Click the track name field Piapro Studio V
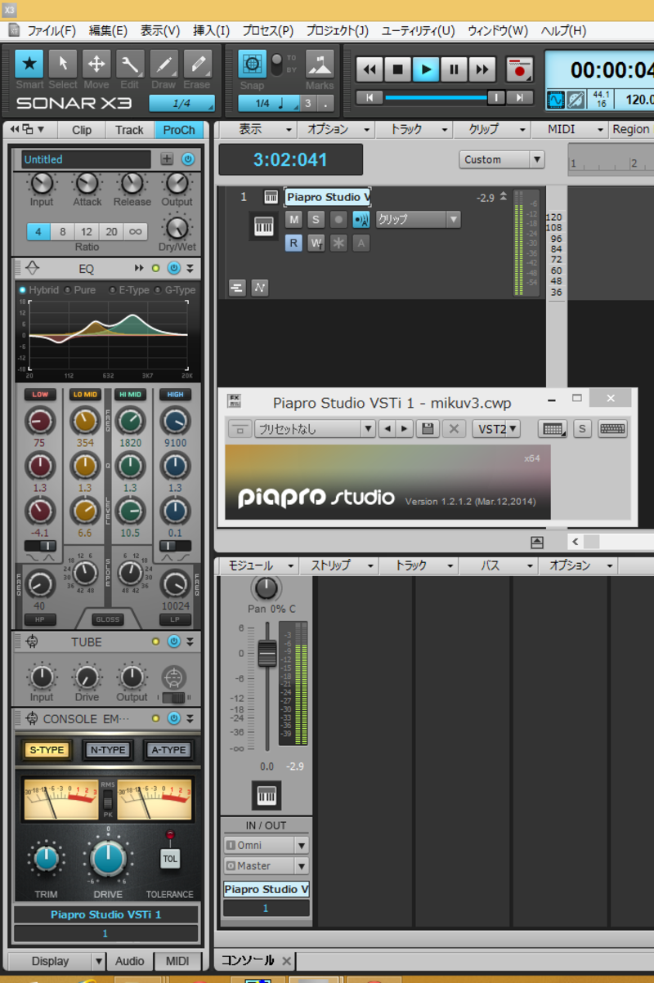This screenshot has height=983, width=654. click(327, 197)
